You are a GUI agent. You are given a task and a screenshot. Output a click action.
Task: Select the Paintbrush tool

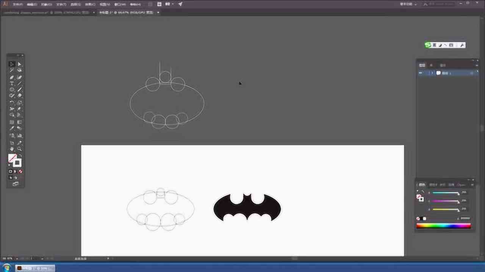click(x=19, y=90)
